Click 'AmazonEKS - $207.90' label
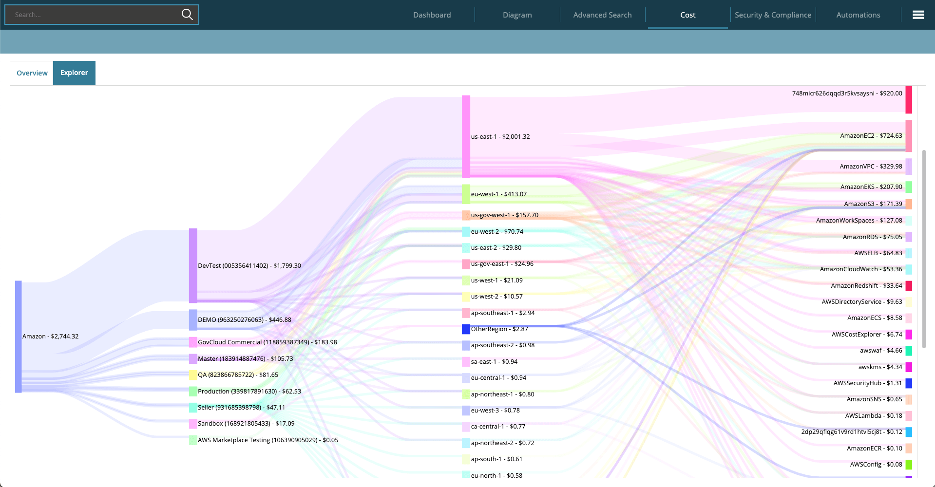The height and width of the screenshot is (487, 935). tap(871, 187)
